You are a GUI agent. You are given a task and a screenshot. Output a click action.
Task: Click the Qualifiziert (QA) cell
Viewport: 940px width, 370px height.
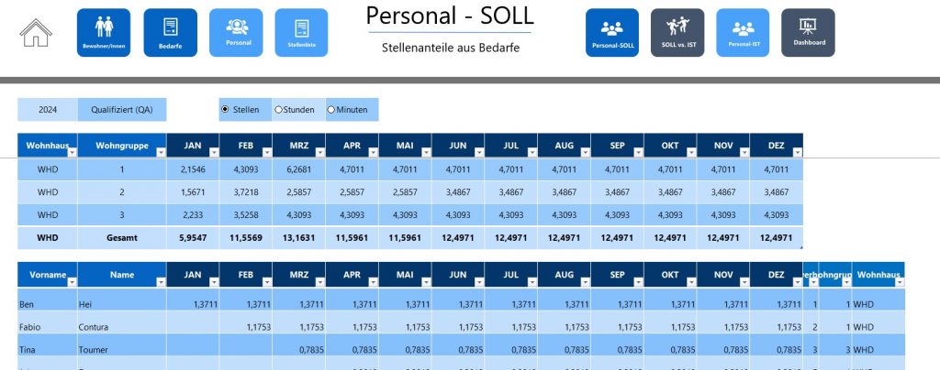tap(121, 110)
